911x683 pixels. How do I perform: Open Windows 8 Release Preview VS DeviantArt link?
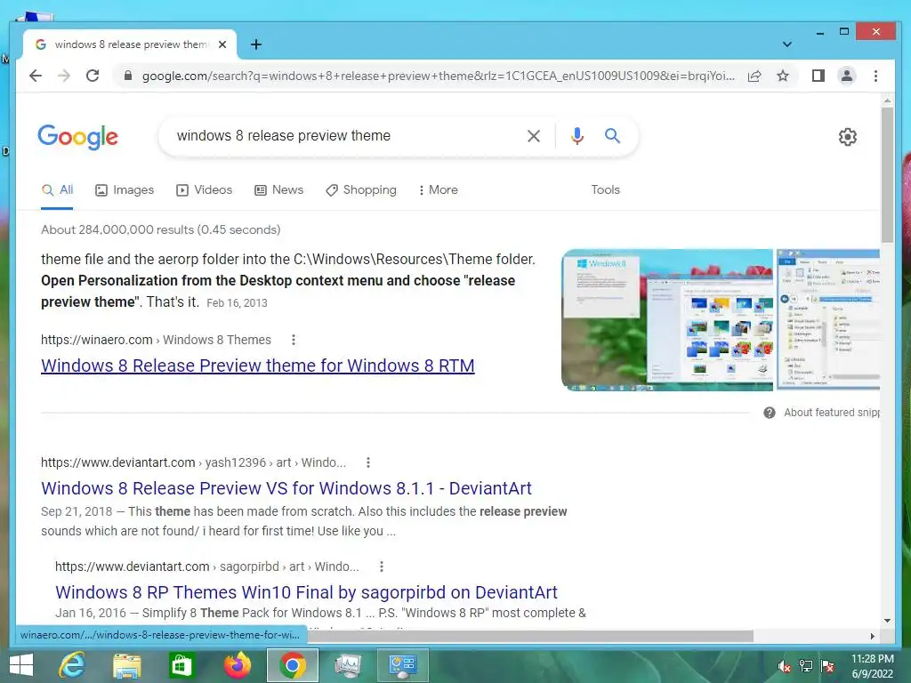286,488
